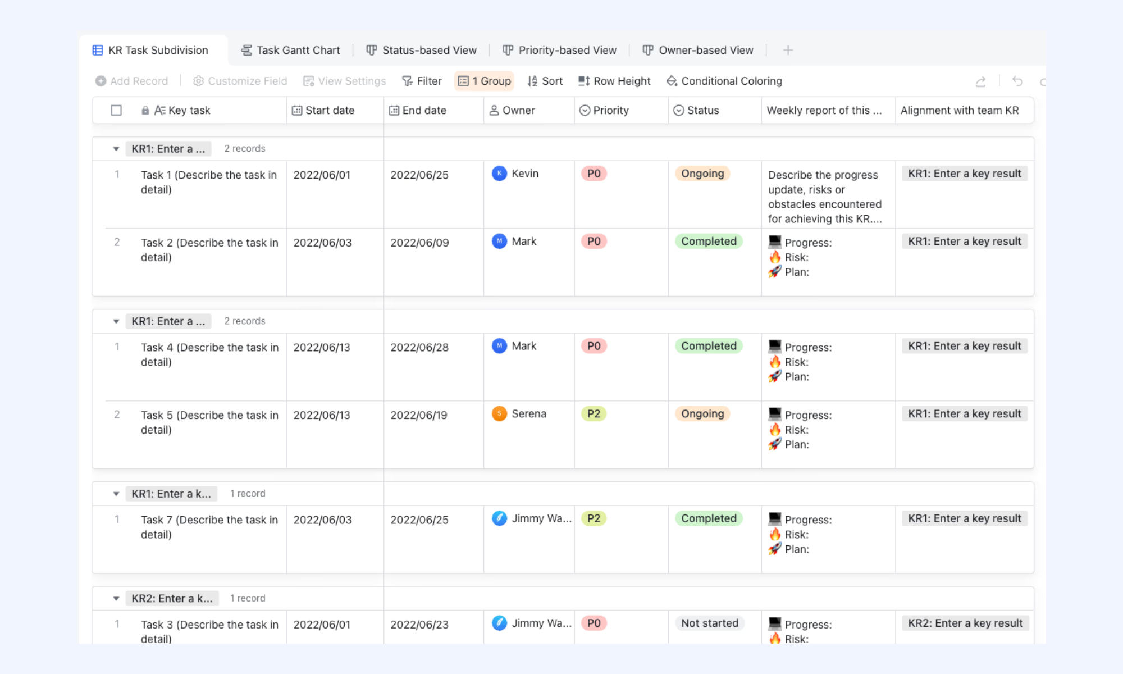Collapse the KR1 group containing Task 7
The width and height of the screenshot is (1123, 674).
(116, 494)
